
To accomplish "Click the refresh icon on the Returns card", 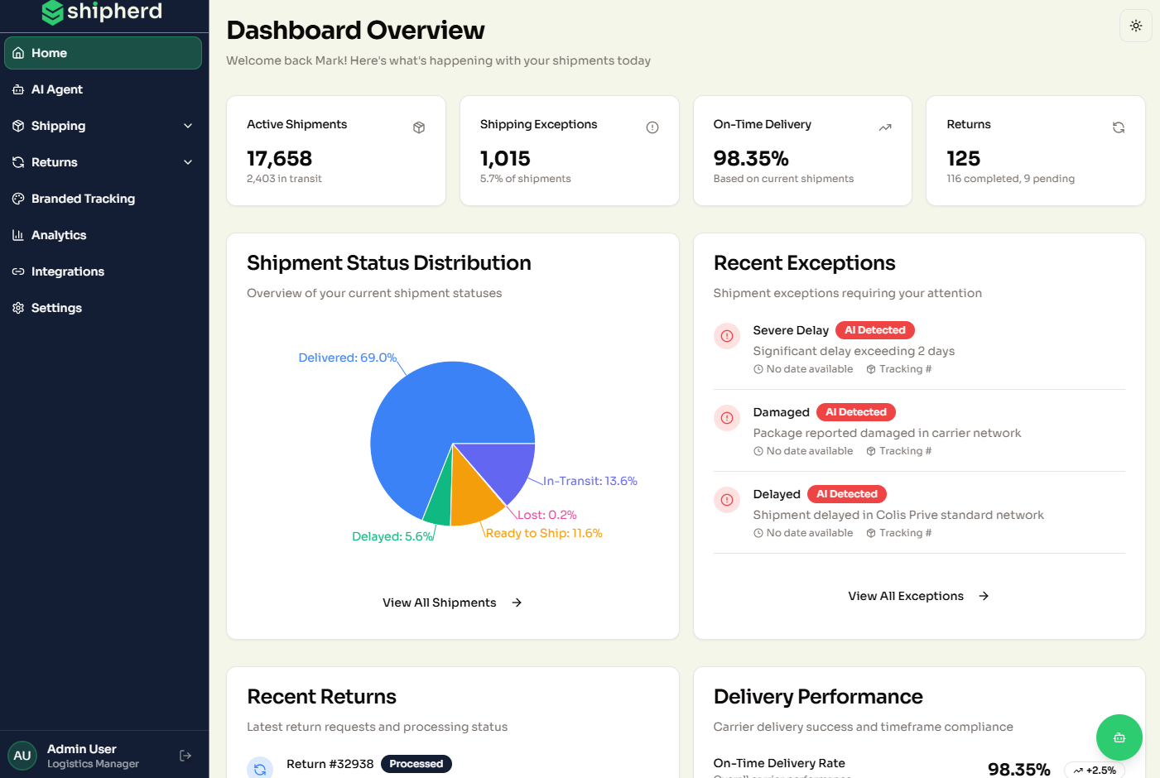I will coord(1119,127).
